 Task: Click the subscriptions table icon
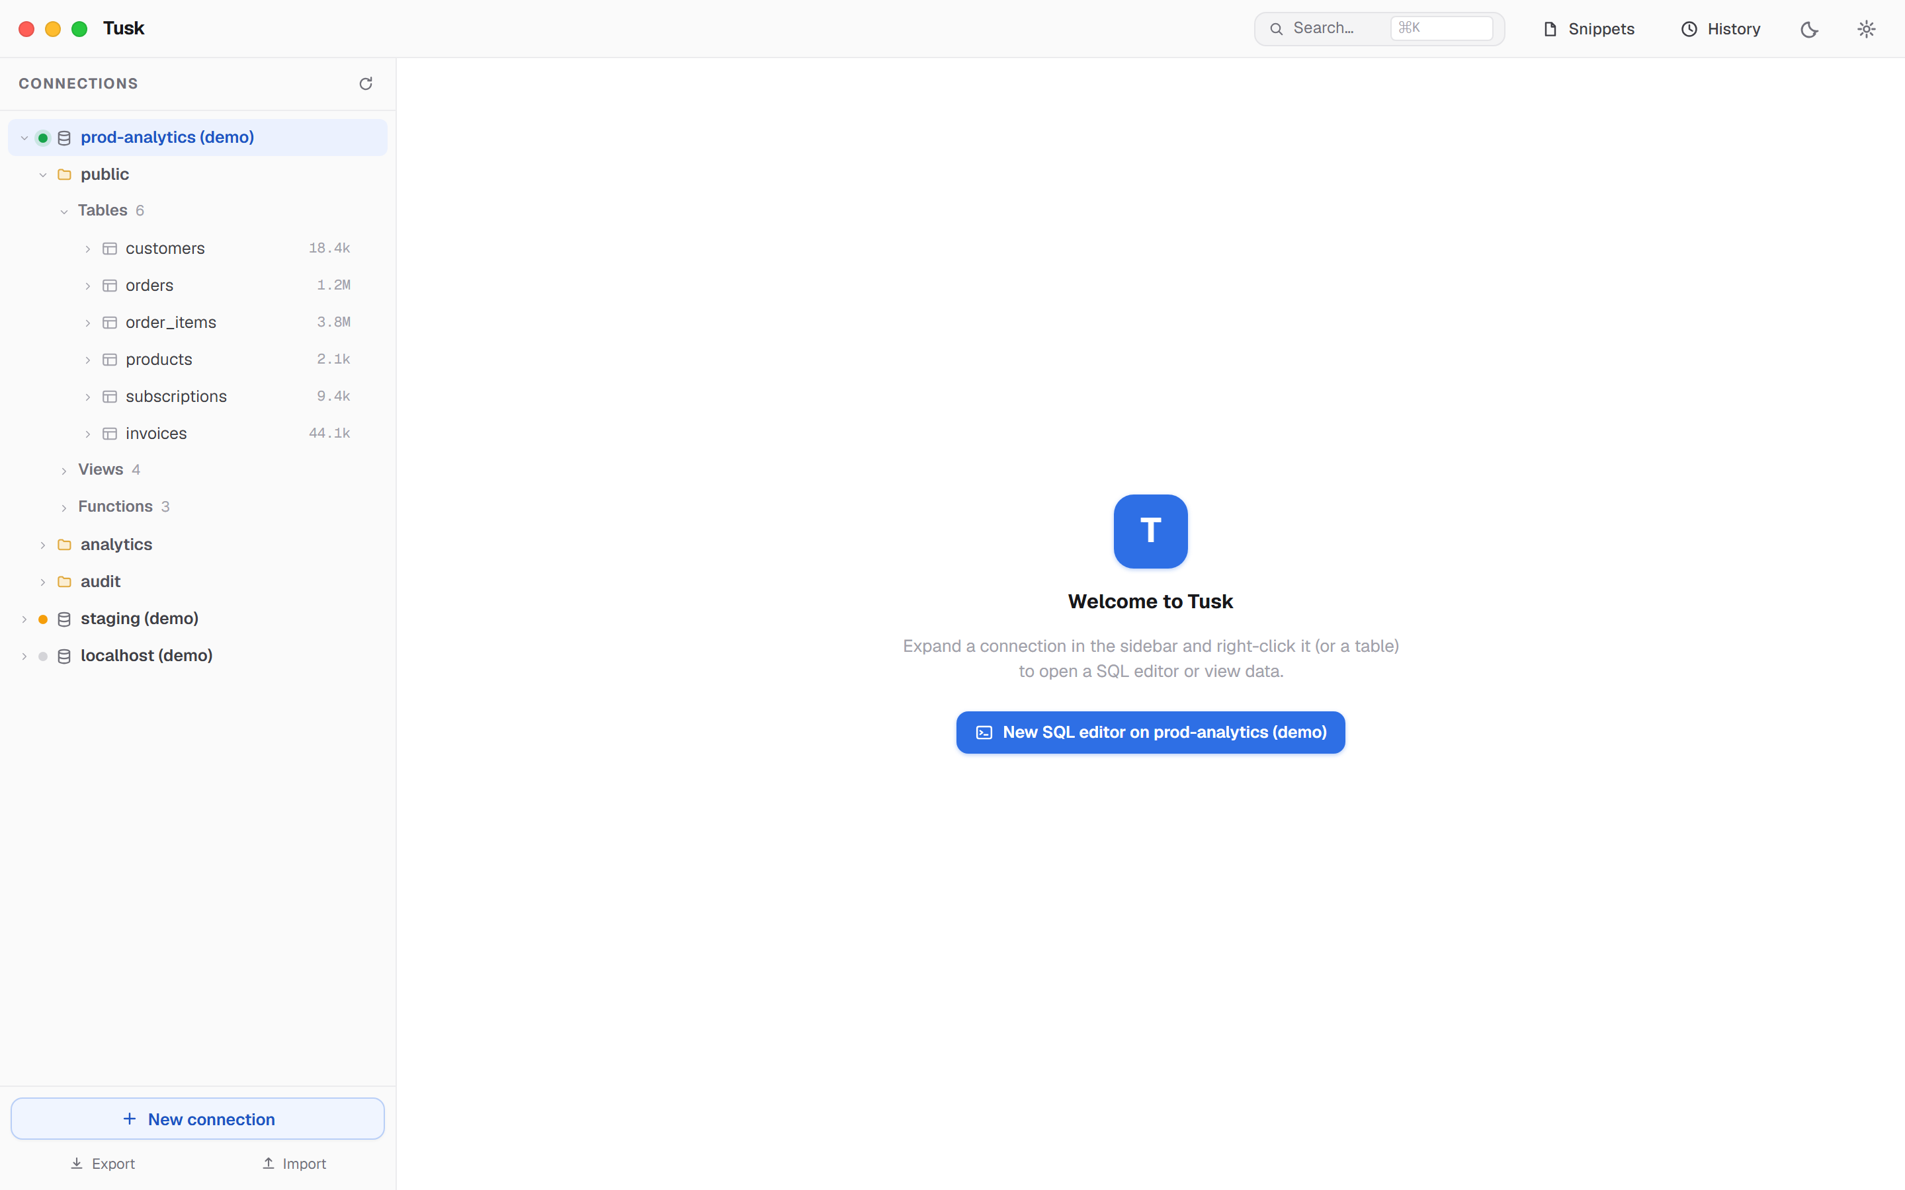[x=110, y=397]
